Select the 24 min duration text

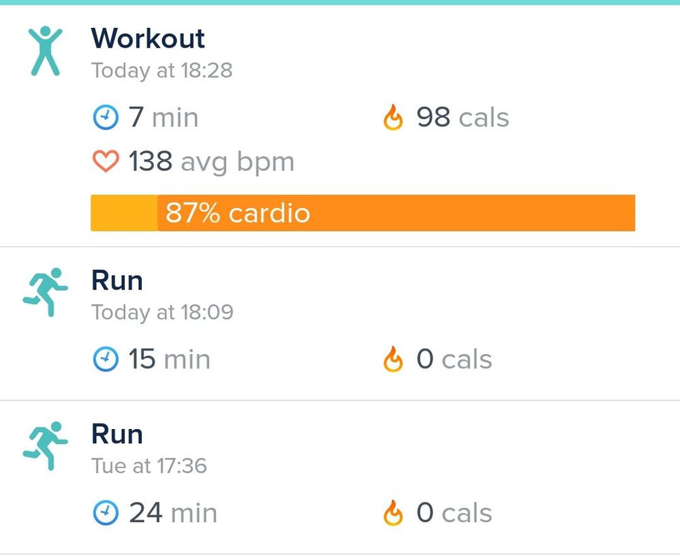[173, 513]
